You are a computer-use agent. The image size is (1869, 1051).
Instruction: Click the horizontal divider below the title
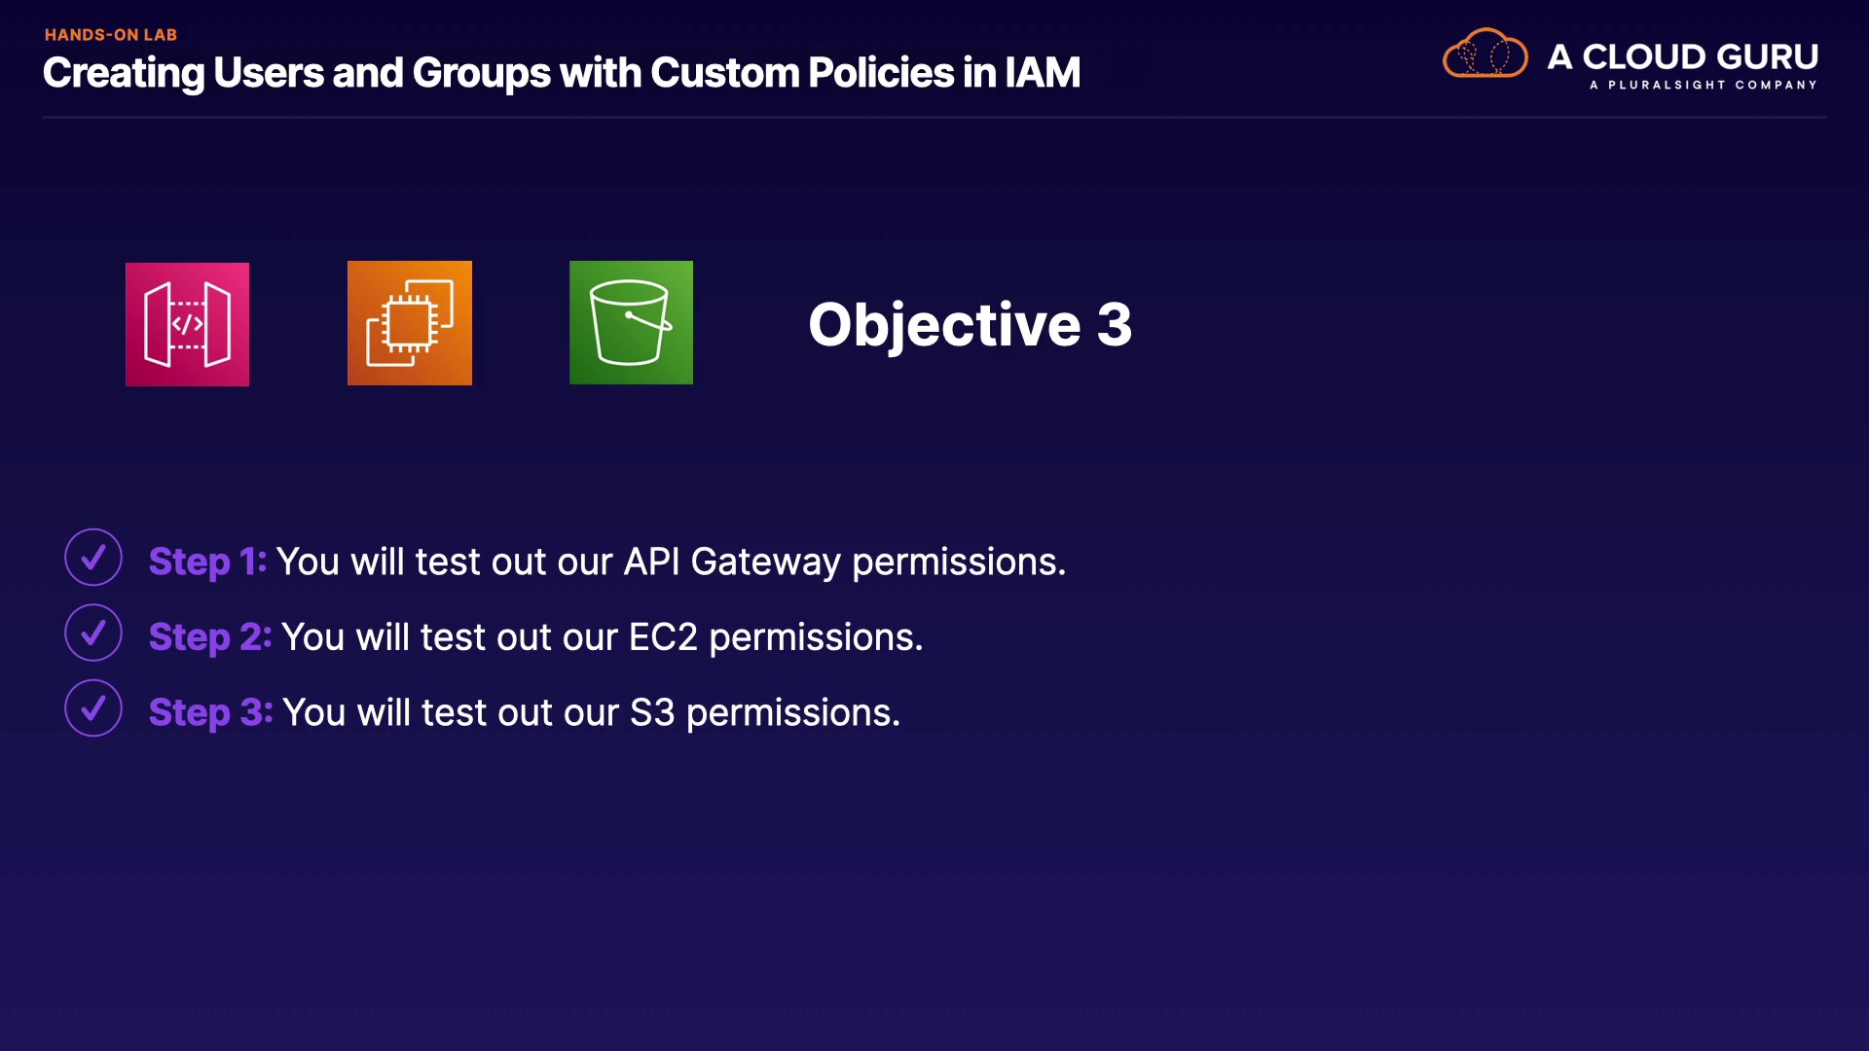click(x=934, y=118)
